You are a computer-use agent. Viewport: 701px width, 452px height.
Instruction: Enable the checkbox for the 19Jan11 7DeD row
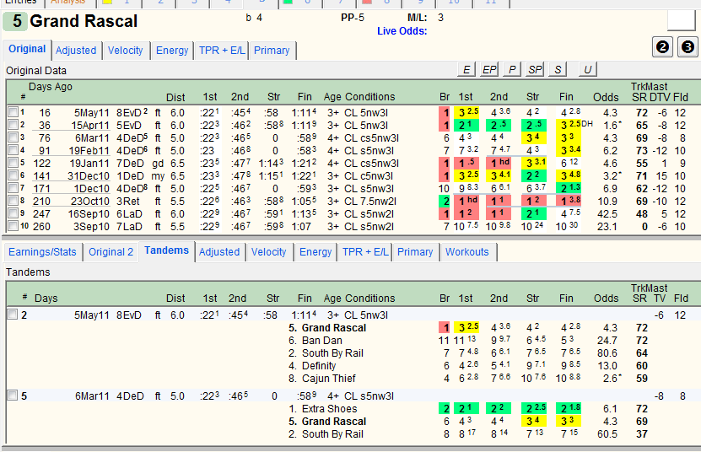pos(13,163)
